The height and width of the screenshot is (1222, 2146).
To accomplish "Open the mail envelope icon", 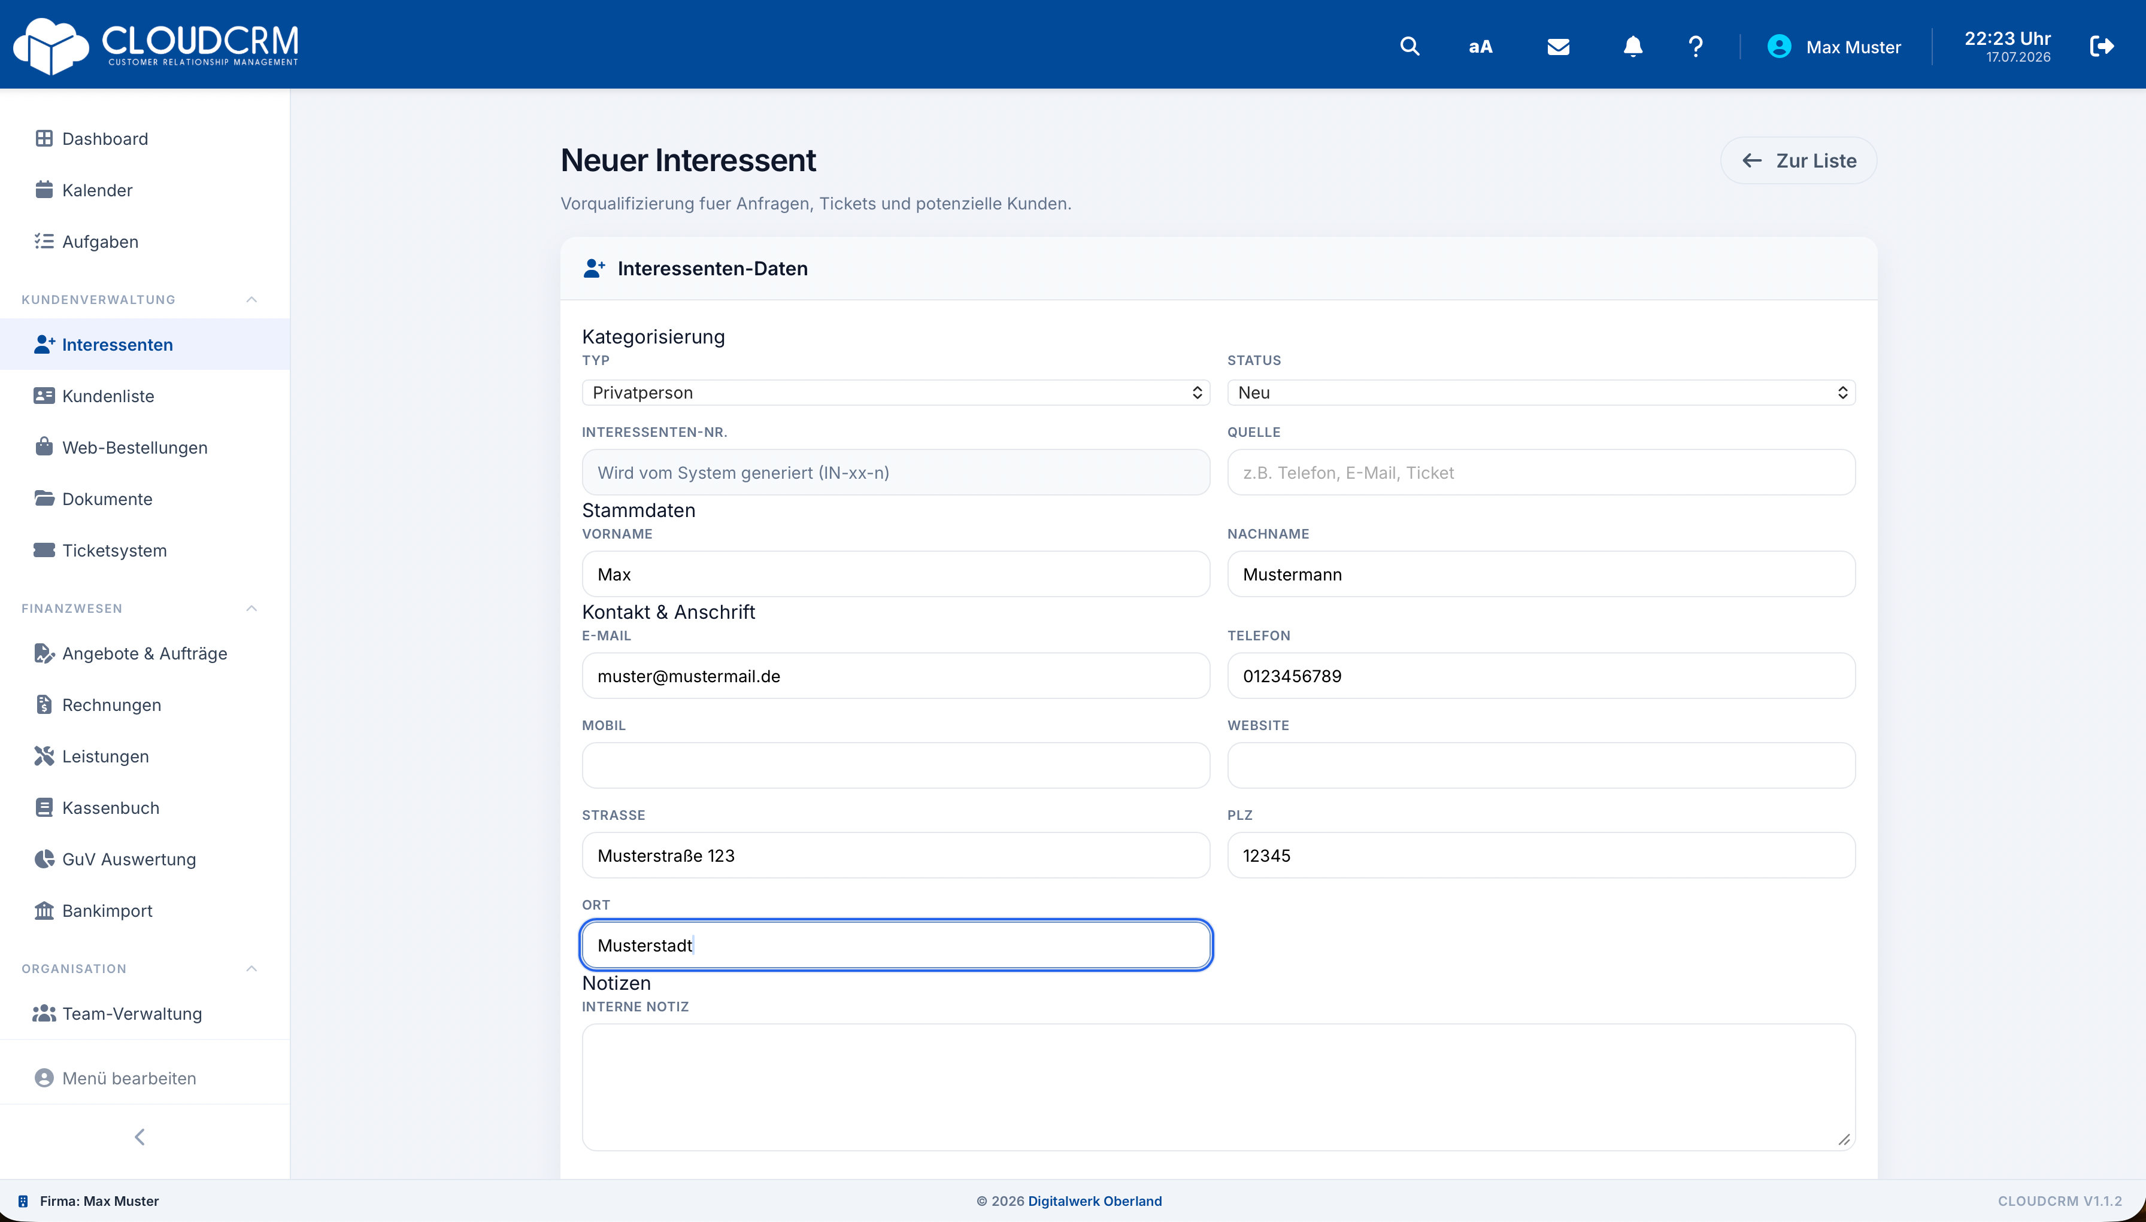I will pyautogui.click(x=1558, y=47).
